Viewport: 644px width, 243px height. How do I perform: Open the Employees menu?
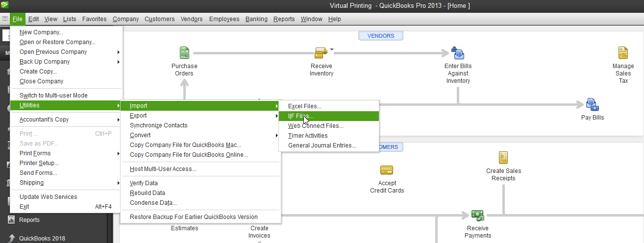[224, 19]
